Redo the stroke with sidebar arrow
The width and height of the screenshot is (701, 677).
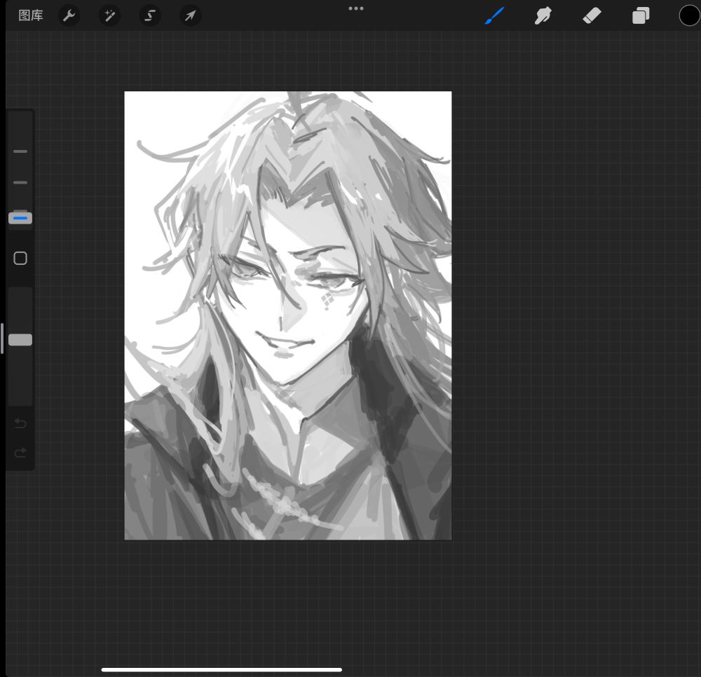coord(20,453)
